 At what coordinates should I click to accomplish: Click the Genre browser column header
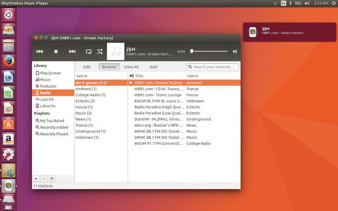(101, 76)
